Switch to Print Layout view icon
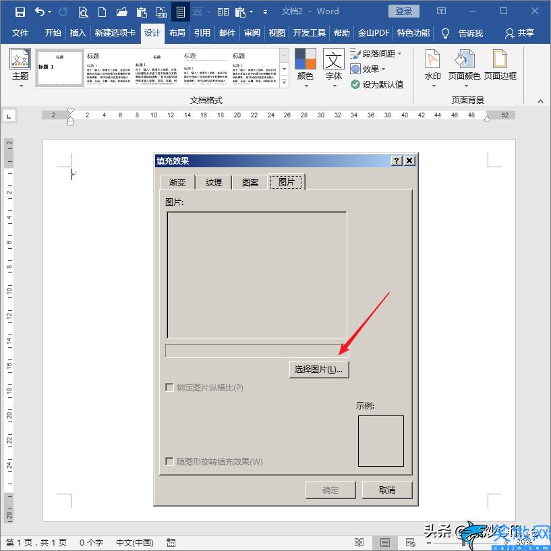The width and height of the screenshot is (551, 551). (x=385, y=542)
